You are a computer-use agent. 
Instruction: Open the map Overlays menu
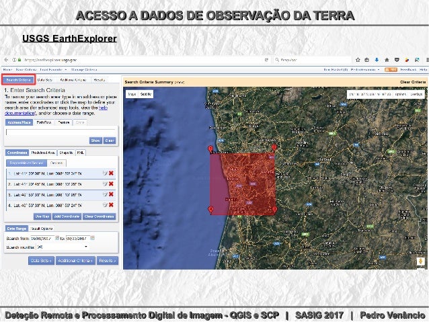tap(416, 94)
